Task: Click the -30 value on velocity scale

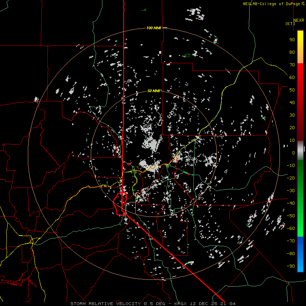Action: tap(291, 191)
